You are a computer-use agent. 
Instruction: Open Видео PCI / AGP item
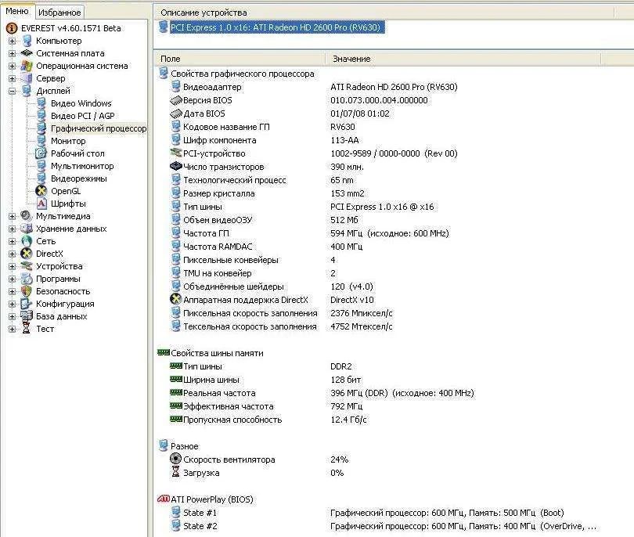(83, 116)
